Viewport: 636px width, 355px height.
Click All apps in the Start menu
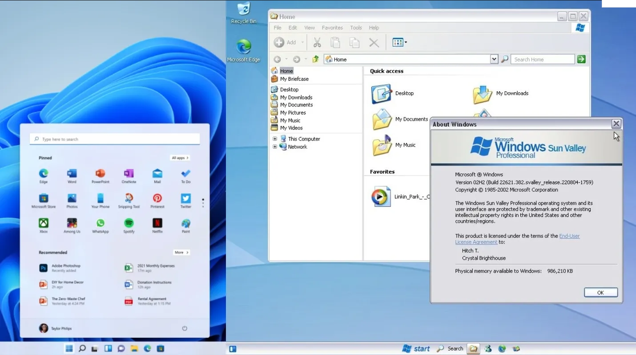point(180,158)
